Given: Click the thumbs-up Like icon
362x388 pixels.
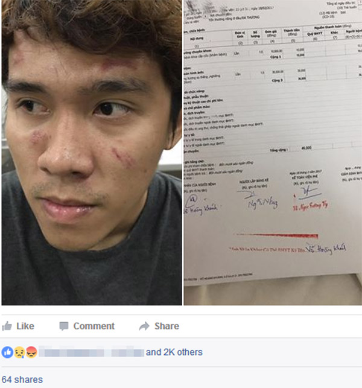Looking at the screenshot, I should coord(7,326).
